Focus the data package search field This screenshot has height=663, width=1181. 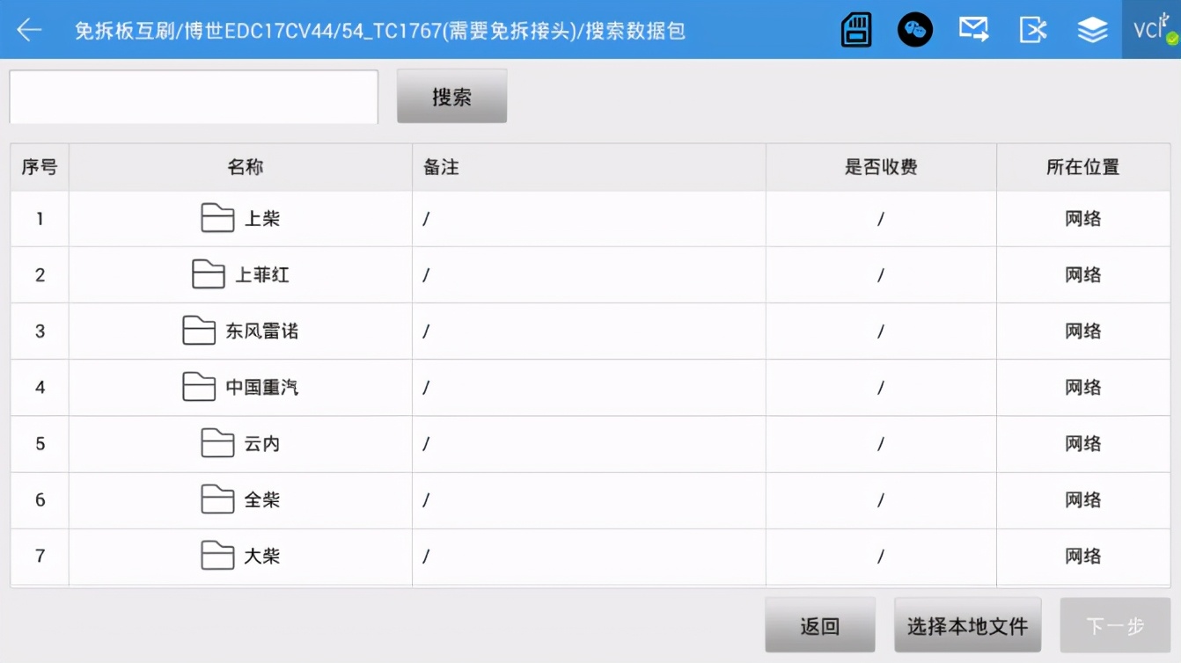(x=194, y=97)
